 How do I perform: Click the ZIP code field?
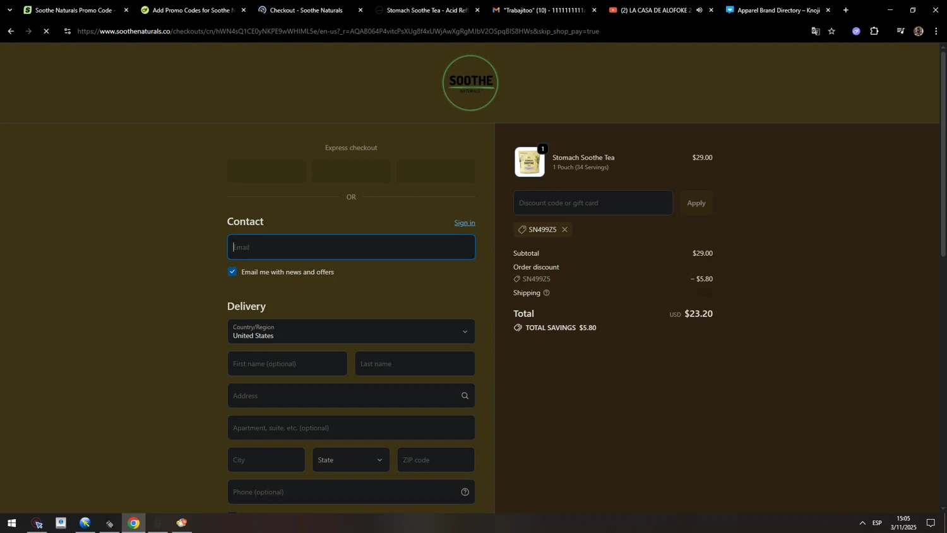[436, 460]
